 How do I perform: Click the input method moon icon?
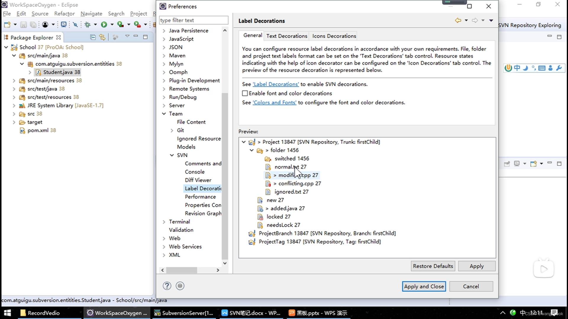click(x=525, y=68)
